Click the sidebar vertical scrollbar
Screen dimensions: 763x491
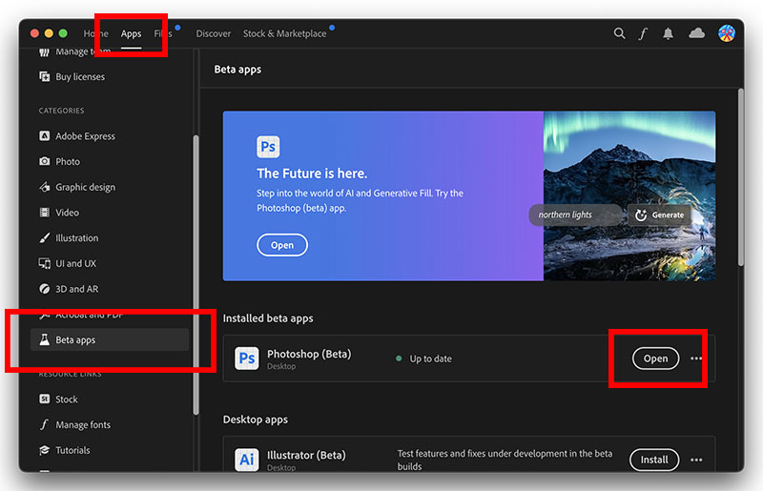[196, 275]
